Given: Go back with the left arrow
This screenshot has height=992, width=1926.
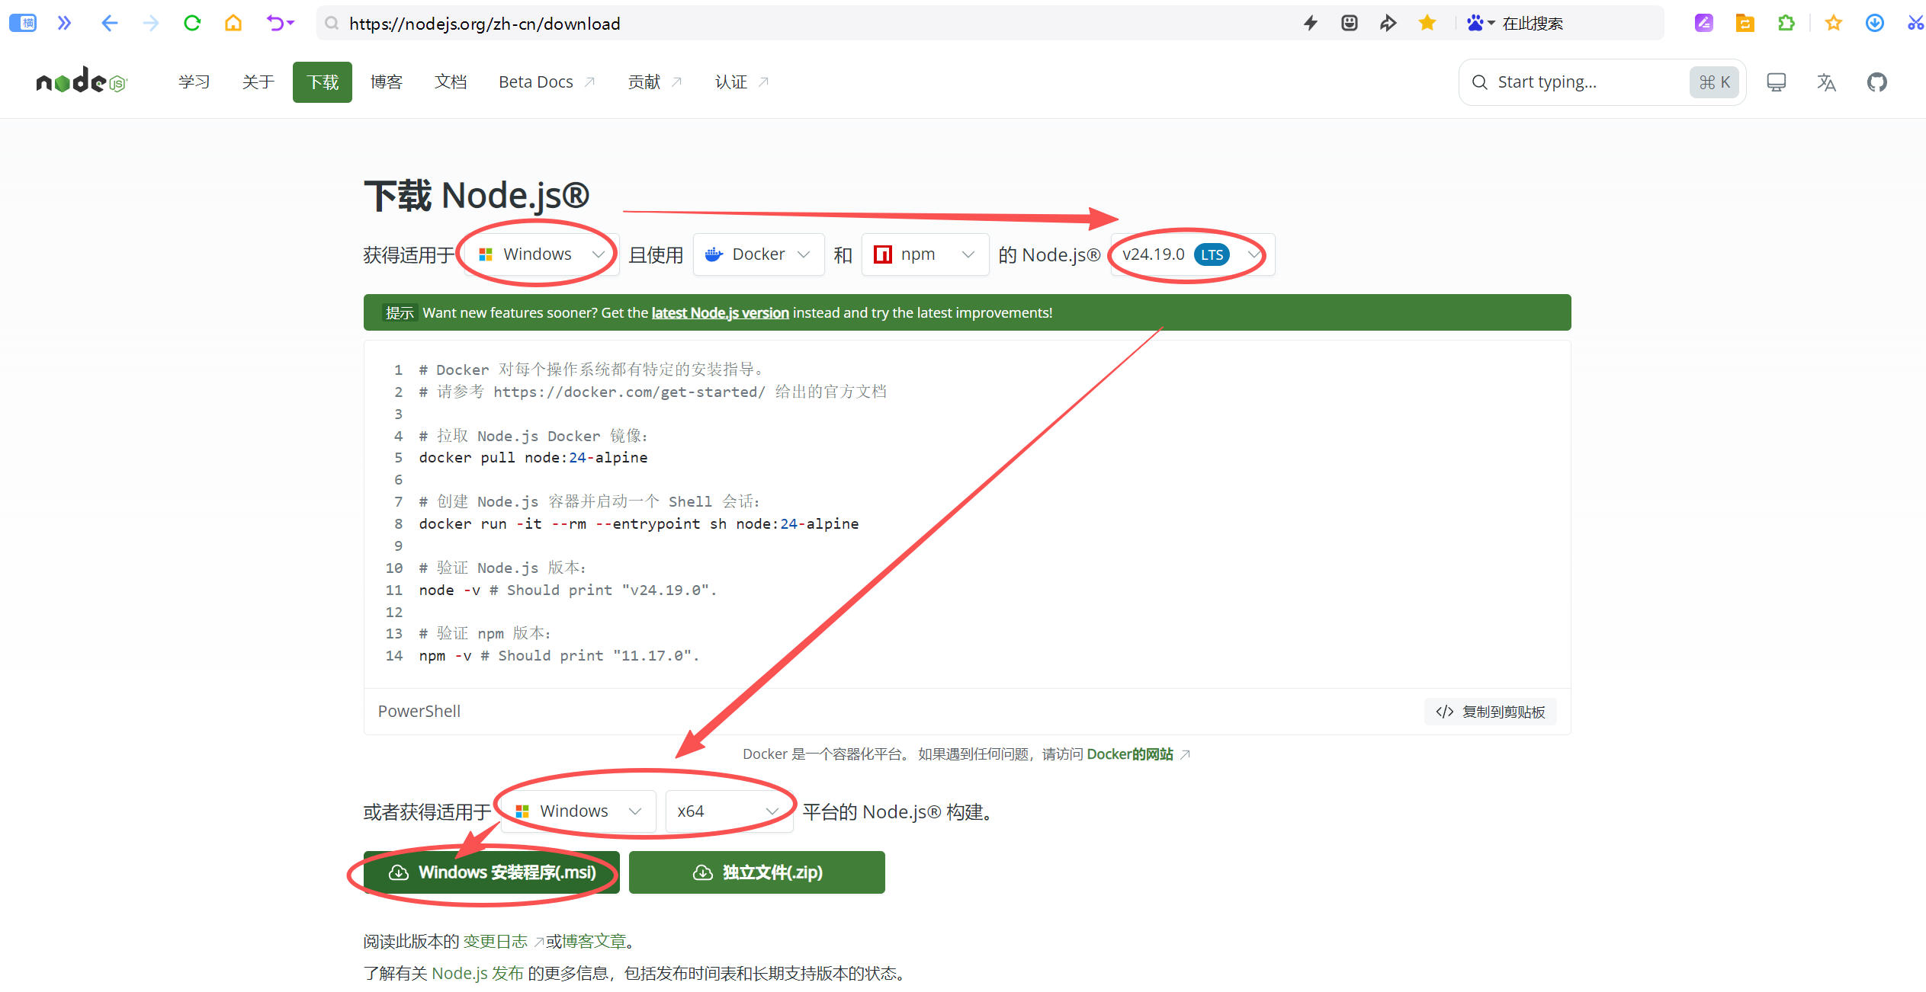Looking at the screenshot, I should click(x=109, y=23).
